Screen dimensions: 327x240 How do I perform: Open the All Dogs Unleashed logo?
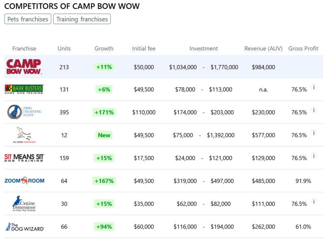24,135
